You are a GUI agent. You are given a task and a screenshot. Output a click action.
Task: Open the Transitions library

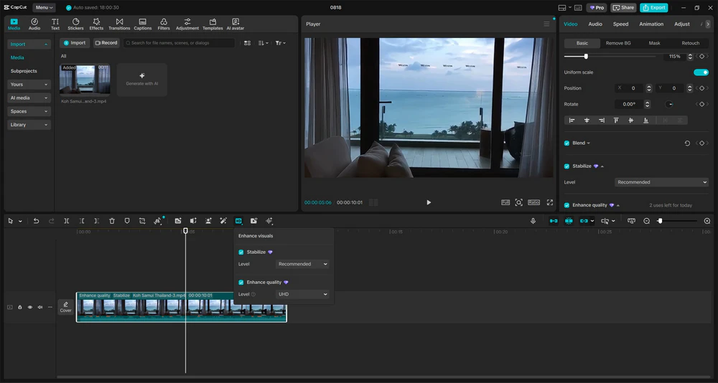click(x=119, y=24)
